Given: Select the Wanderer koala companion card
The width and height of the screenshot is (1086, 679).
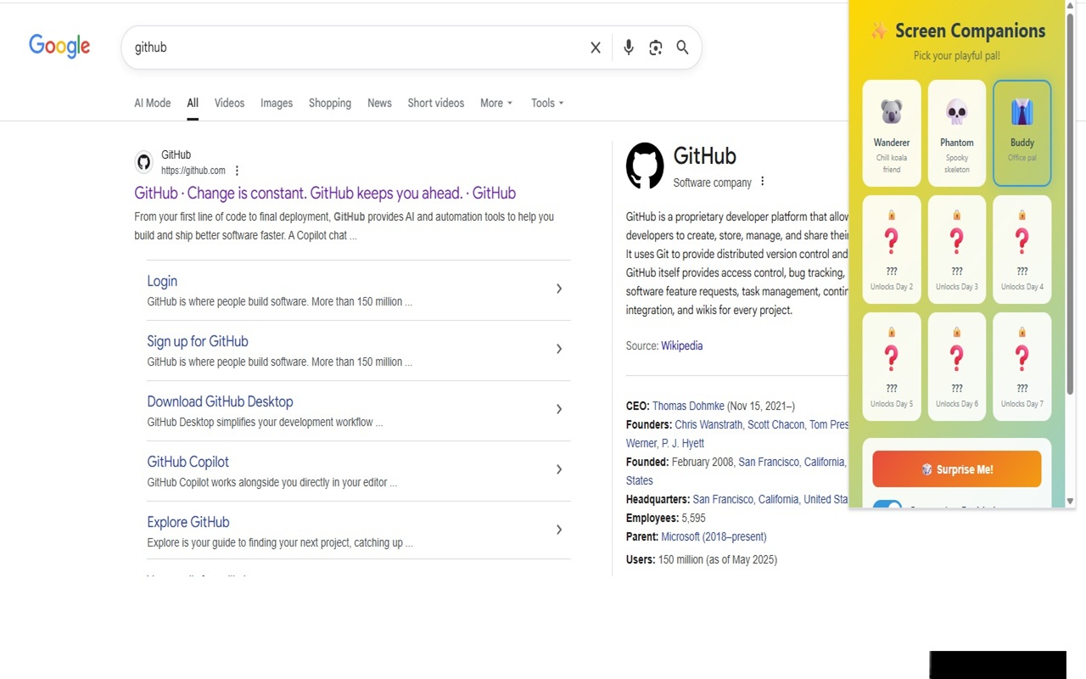Looking at the screenshot, I should pos(892,133).
